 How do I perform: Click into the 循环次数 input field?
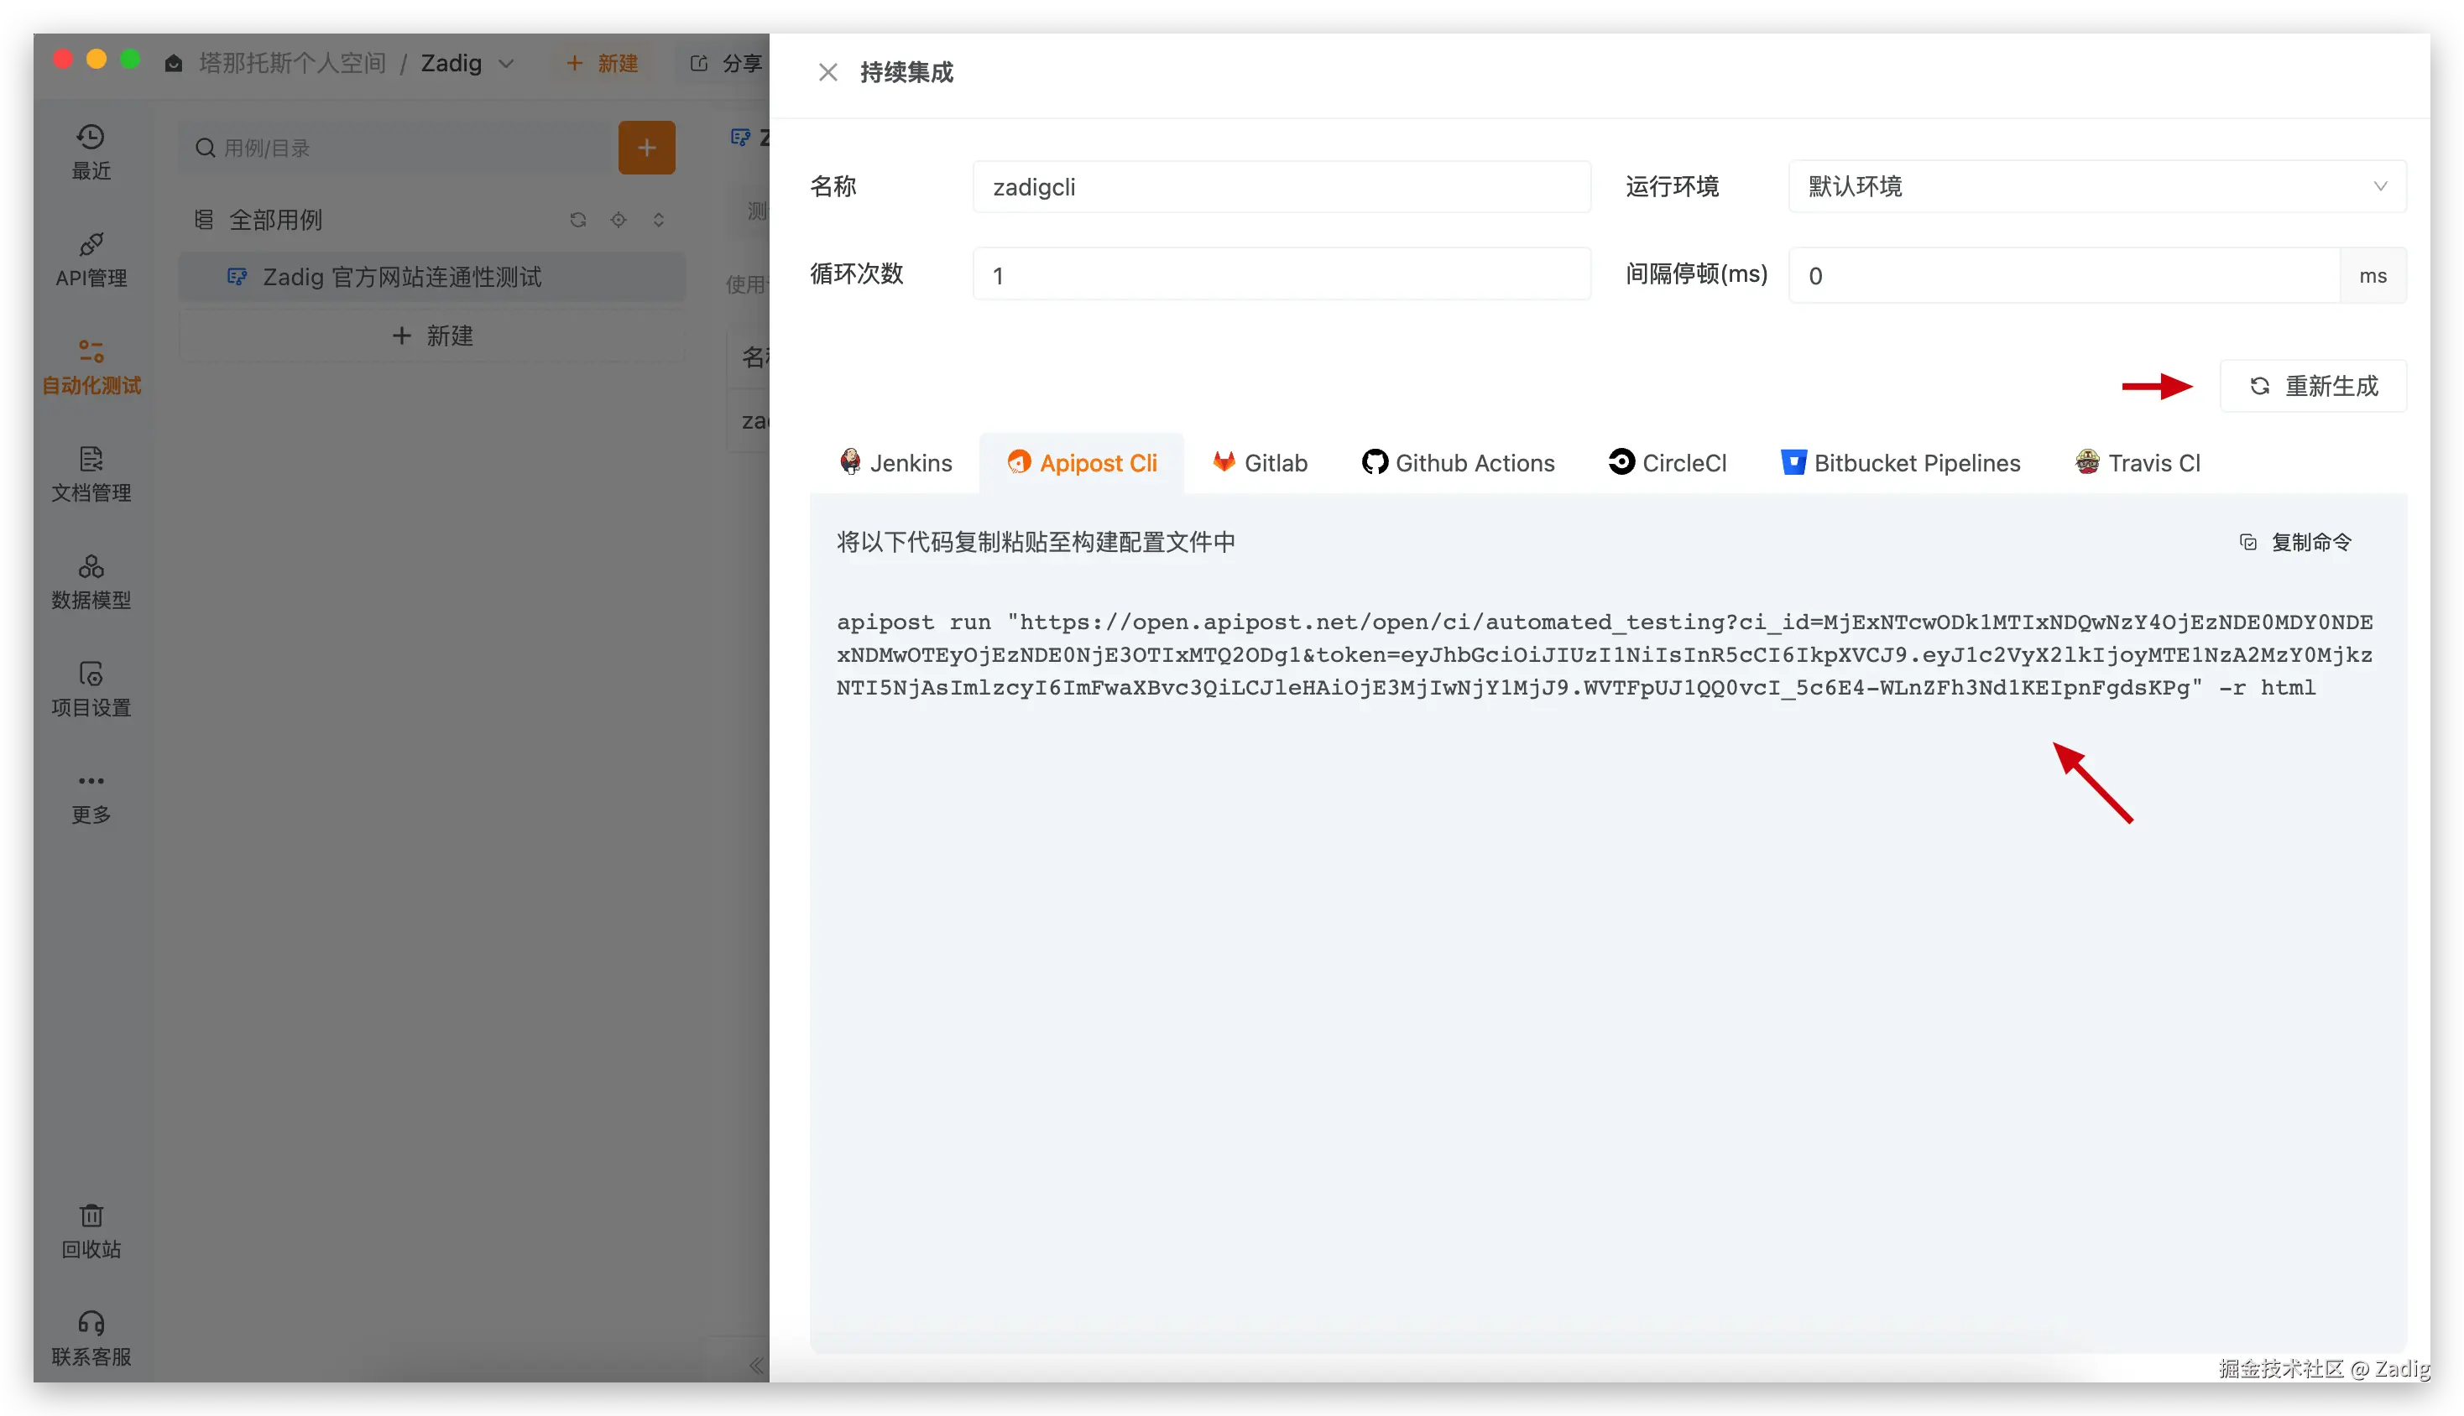pos(1280,275)
